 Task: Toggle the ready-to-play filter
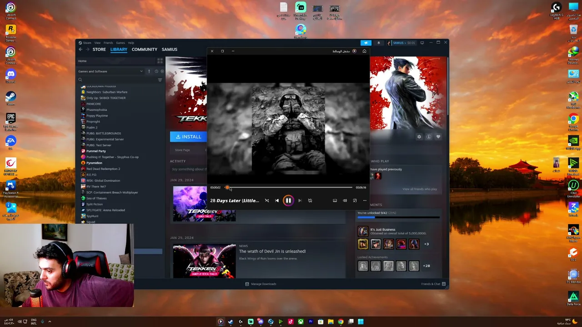[162, 71]
